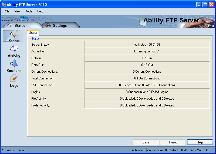This screenshot has height=154, width=216.
Task: Close the Ability FTP Server window
Action: point(211,5)
